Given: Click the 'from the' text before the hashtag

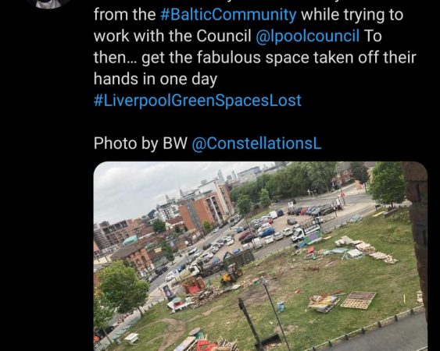Looking at the screenshot, I should coord(124,15).
